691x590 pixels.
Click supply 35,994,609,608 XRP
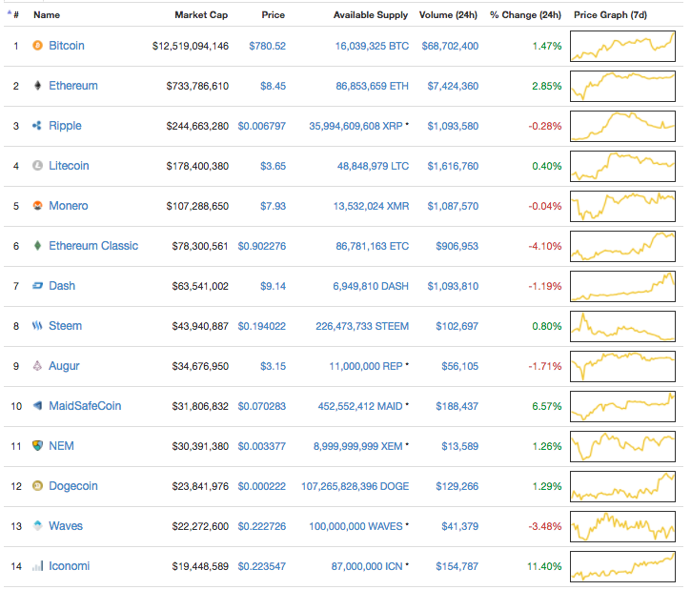(356, 126)
